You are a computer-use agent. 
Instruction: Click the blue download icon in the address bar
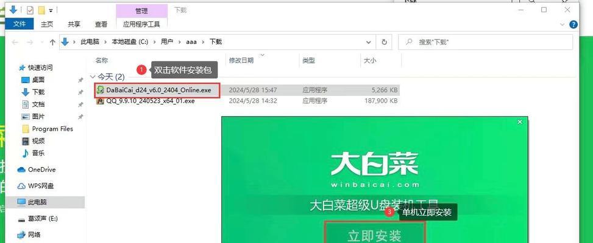(x=65, y=42)
